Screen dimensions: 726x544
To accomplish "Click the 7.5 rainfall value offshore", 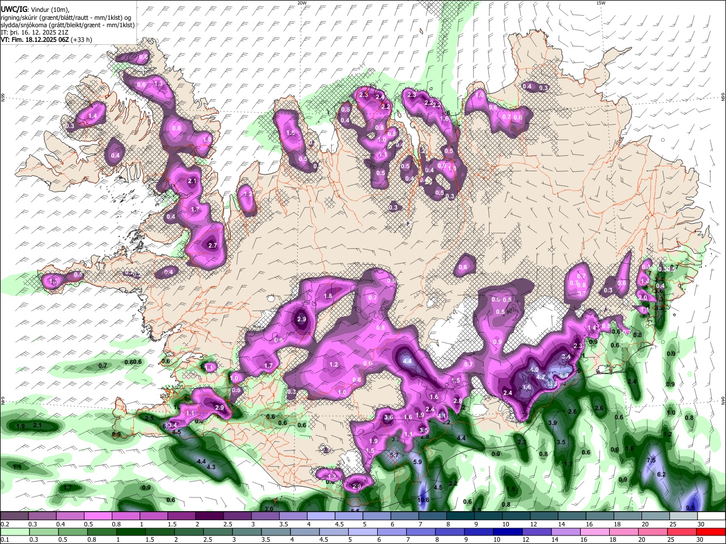I will click(651, 460).
